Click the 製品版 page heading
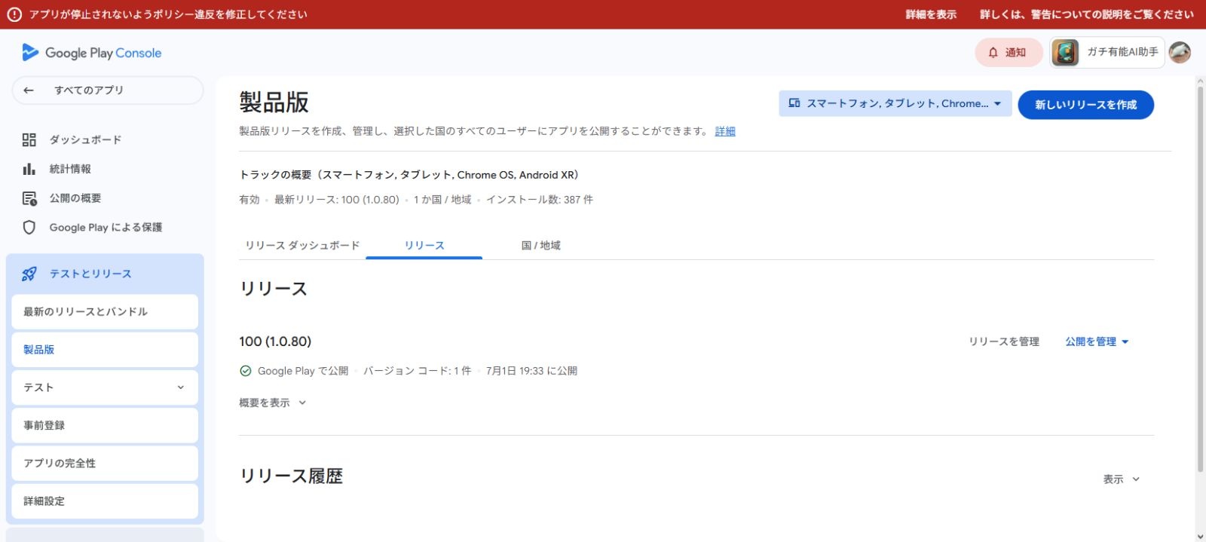 pos(274,103)
